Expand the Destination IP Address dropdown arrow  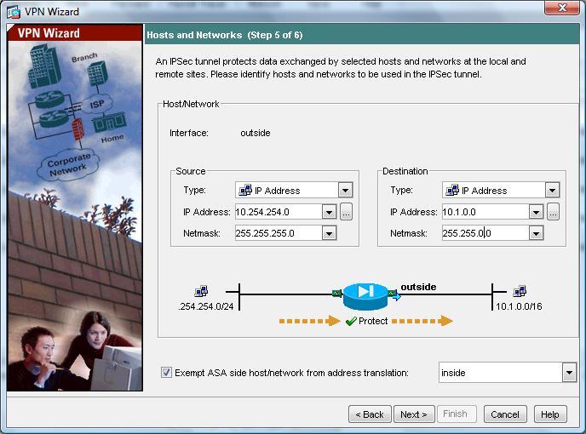click(537, 212)
